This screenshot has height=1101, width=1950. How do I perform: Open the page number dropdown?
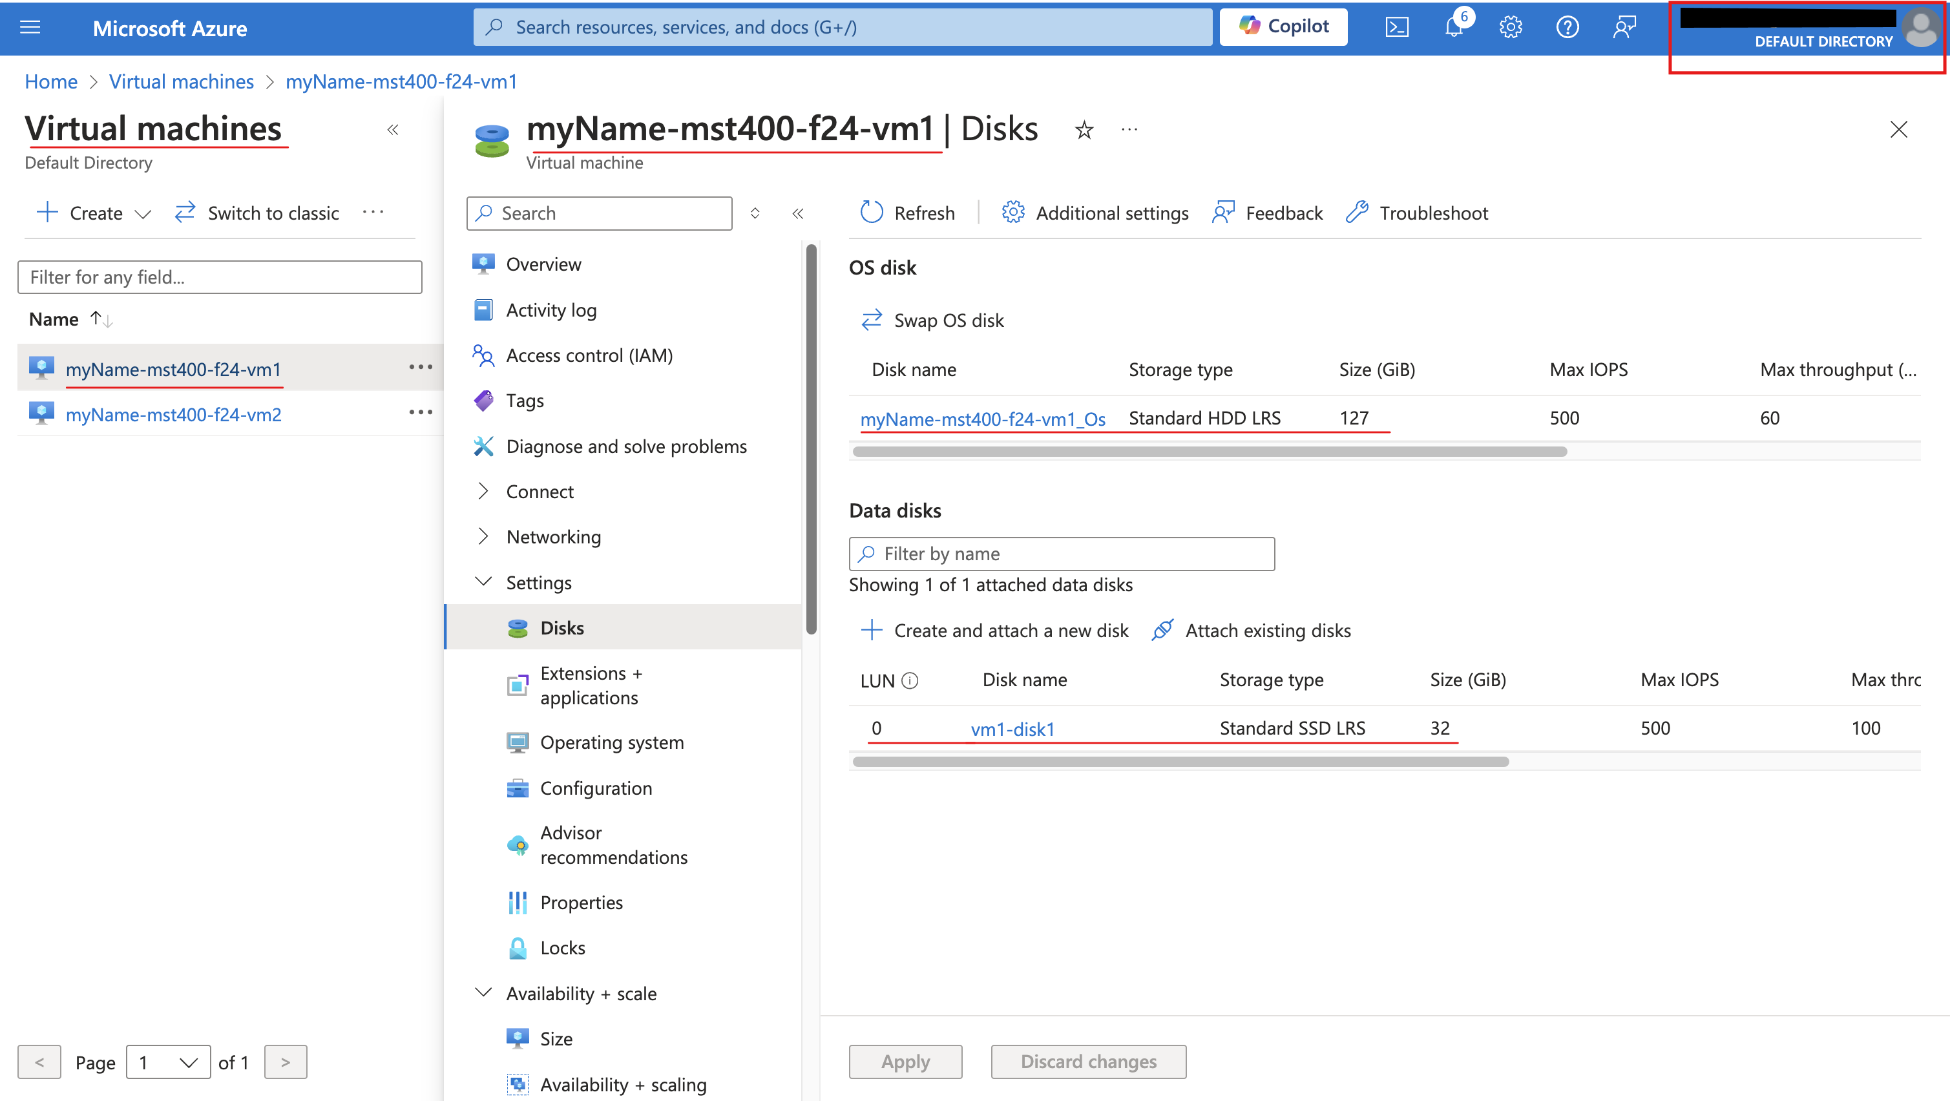[168, 1062]
